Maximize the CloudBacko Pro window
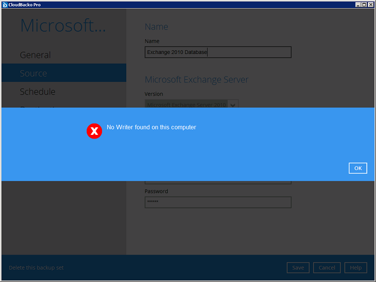376x282 pixels. [364, 4]
